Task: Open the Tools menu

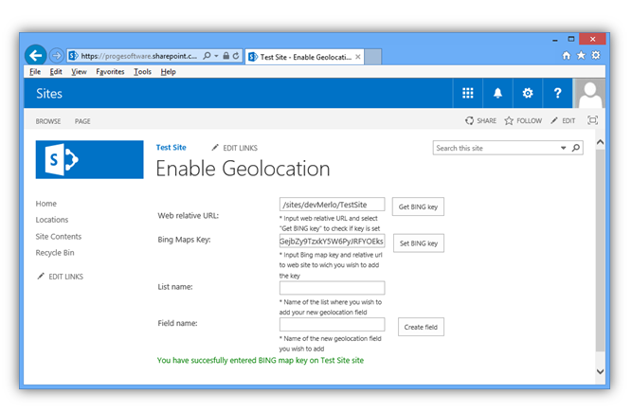Action: [x=142, y=72]
